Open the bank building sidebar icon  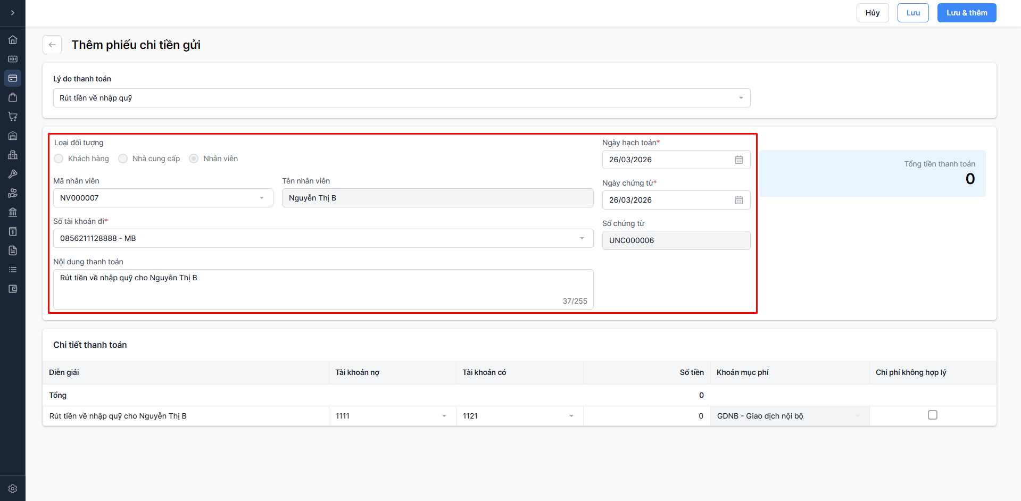pyautogui.click(x=13, y=212)
